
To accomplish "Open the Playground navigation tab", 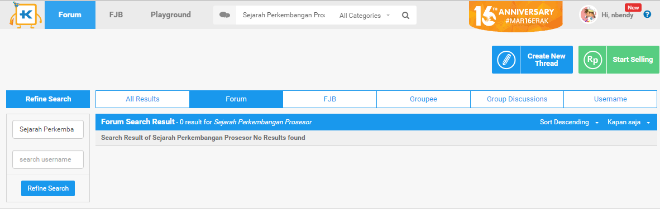I will (x=170, y=14).
